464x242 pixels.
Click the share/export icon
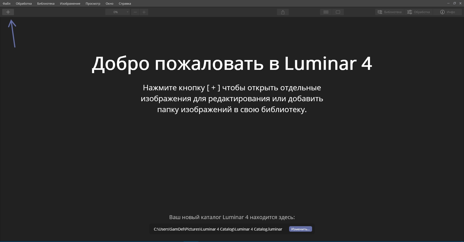click(x=283, y=12)
